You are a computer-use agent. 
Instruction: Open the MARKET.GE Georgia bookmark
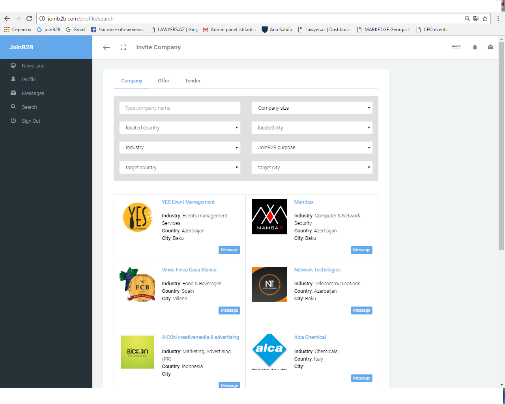pos(383,30)
